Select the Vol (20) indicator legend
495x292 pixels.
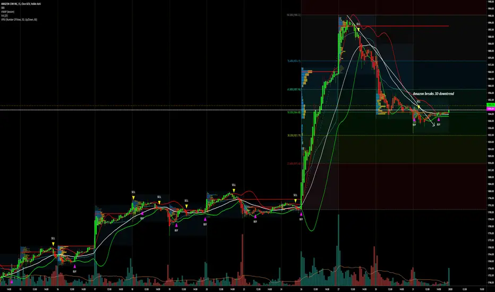[x=4, y=15]
